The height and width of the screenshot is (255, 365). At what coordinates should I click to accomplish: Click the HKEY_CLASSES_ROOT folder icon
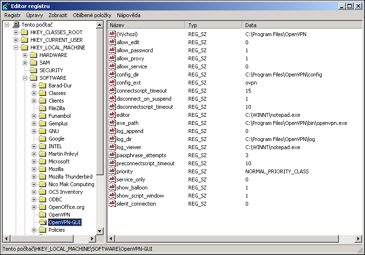point(25,32)
